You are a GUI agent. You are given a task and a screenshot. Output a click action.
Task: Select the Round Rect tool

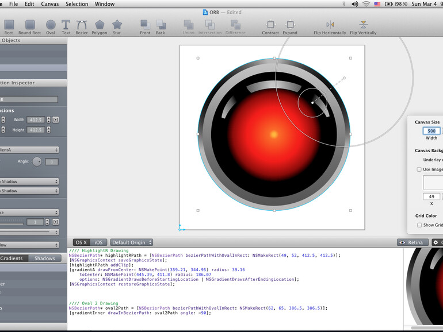click(30, 27)
